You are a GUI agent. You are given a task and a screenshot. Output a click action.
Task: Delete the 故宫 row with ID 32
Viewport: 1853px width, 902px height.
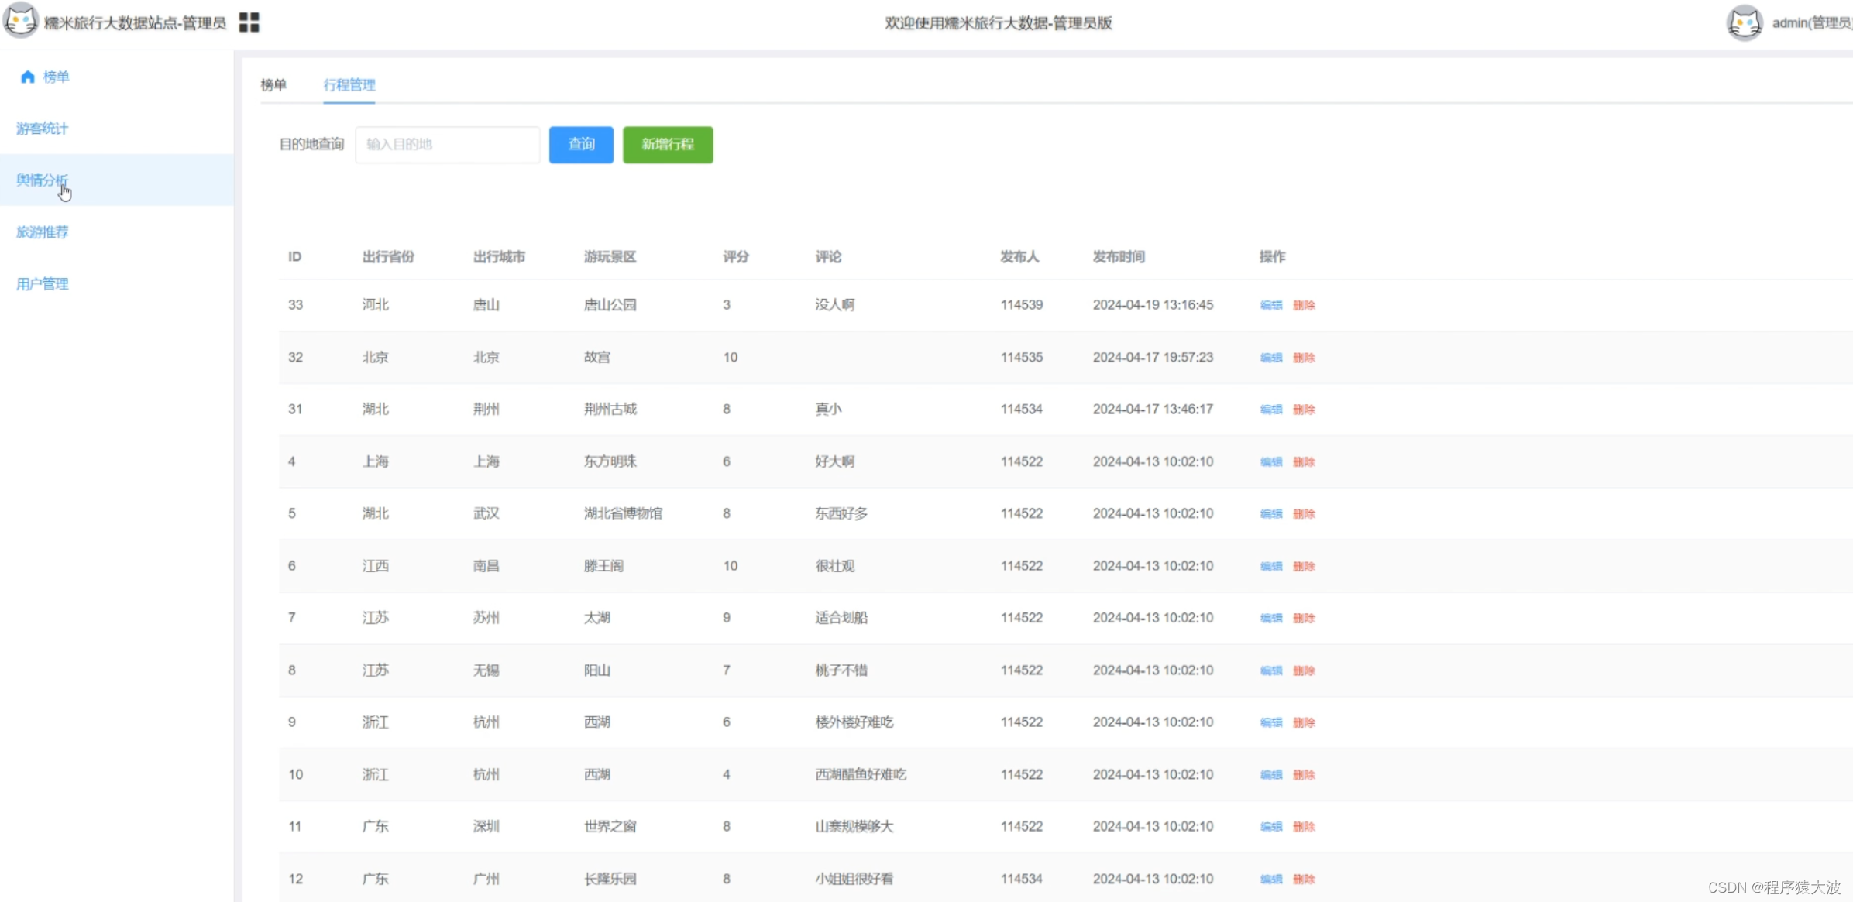click(x=1304, y=358)
